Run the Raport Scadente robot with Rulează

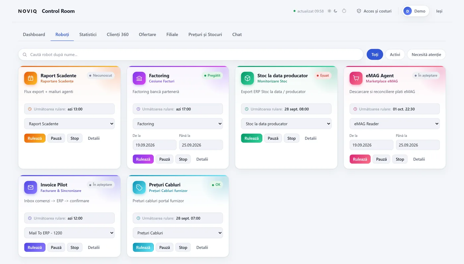(35, 138)
